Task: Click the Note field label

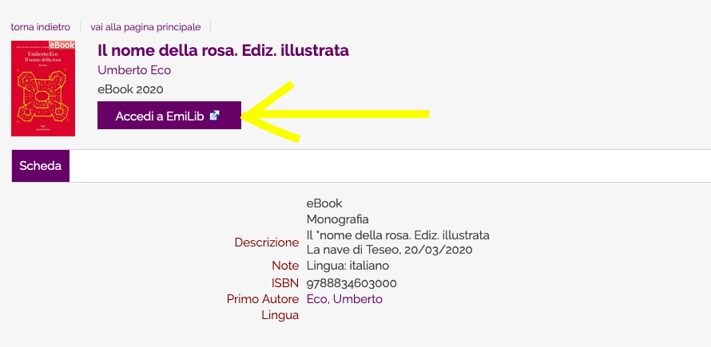Action: (x=285, y=266)
